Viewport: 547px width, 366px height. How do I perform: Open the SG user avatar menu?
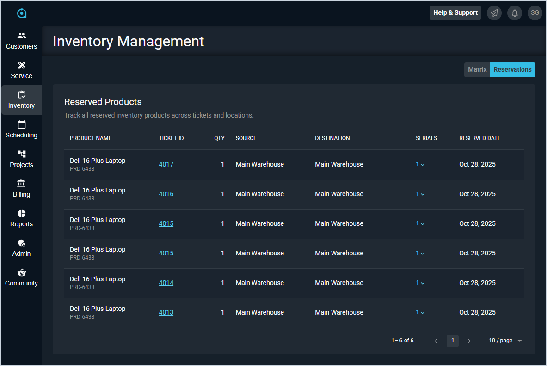click(535, 13)
